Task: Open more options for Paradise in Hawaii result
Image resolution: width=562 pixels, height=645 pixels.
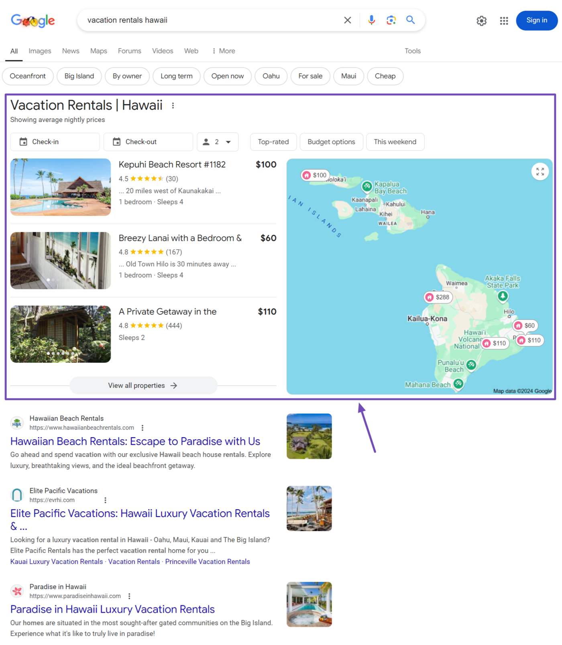Action: 129,596
